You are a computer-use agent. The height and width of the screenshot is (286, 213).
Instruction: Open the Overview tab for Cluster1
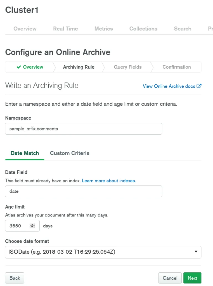25,29
